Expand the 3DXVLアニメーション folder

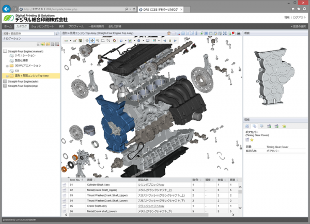coord(7,66)
